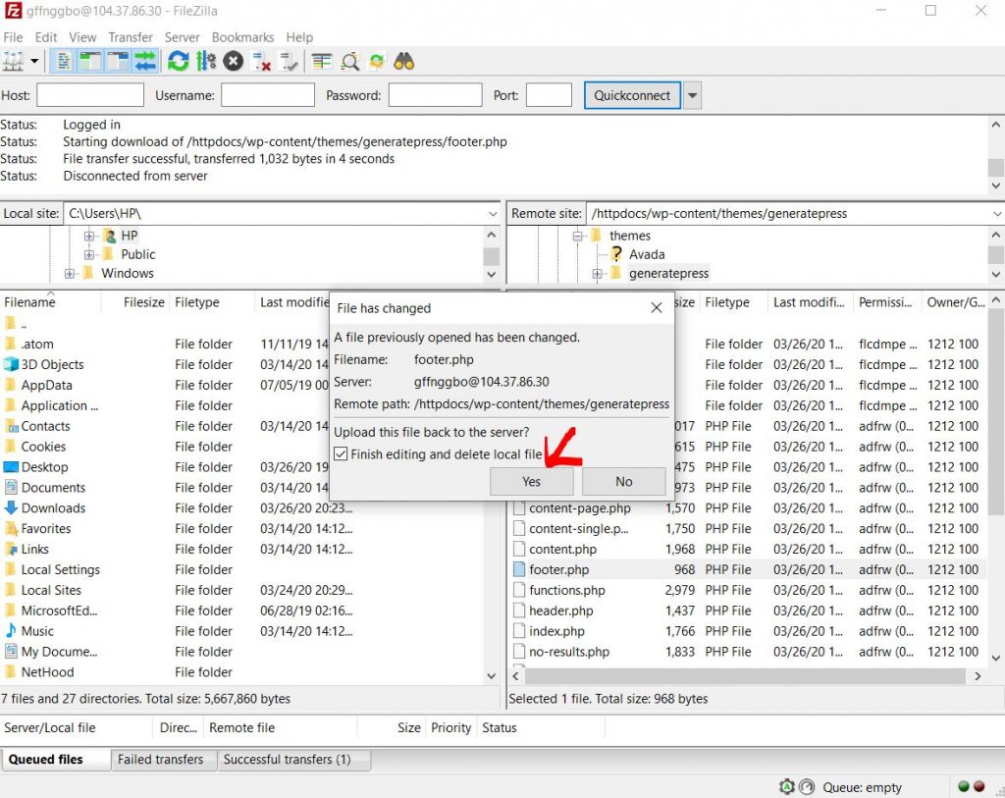Screen dimensions: 1005x798
Task: Select the Desktop folder in local list
Action: click(36, 467)
